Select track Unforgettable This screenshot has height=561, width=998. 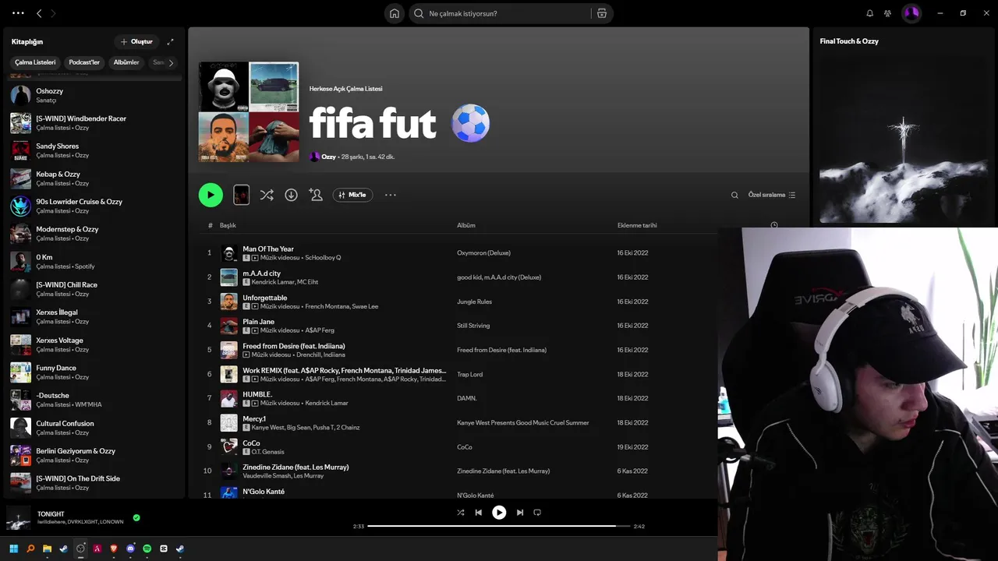pos(265,298)
